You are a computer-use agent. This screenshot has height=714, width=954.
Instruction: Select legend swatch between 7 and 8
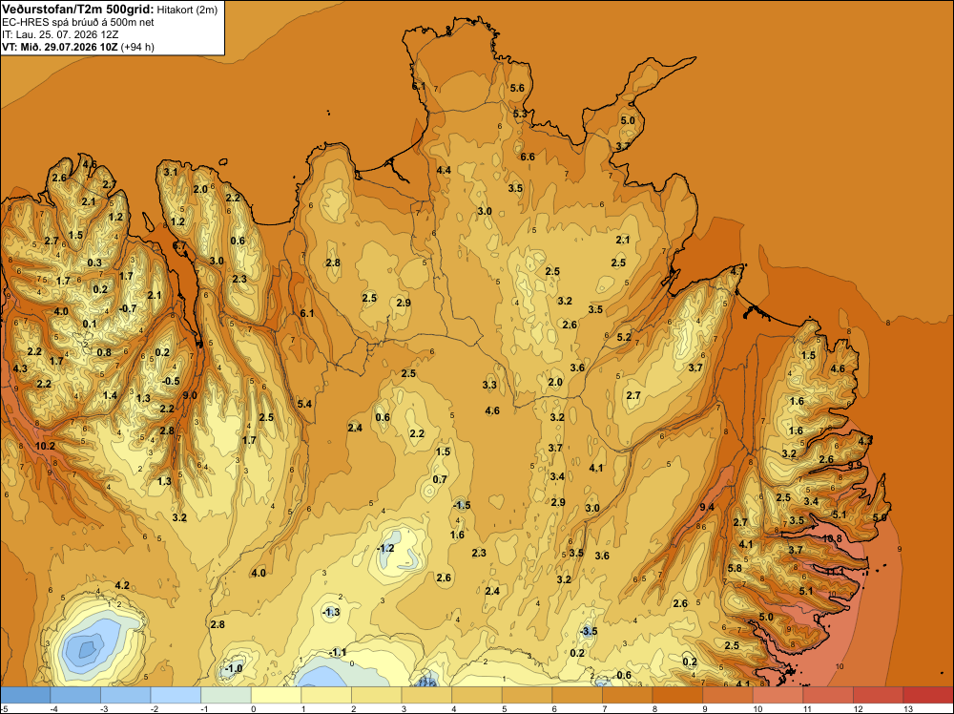coord(627,695)
